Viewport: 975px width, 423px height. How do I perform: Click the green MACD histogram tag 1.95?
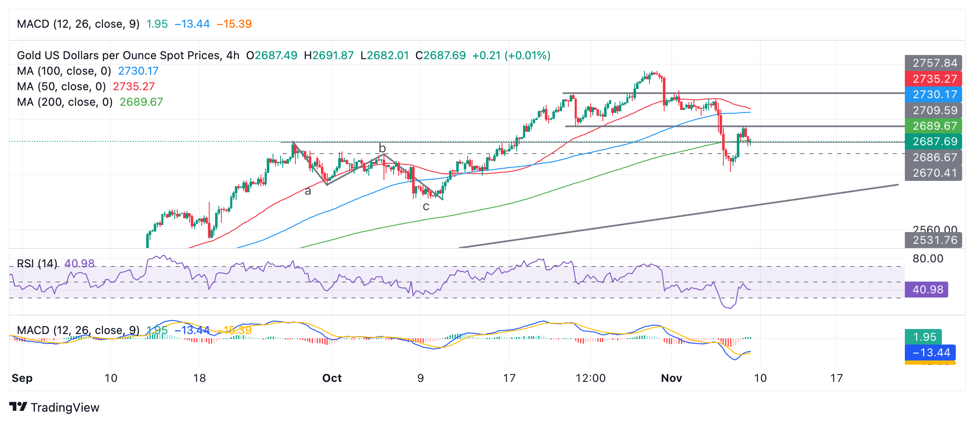point(923,337)
